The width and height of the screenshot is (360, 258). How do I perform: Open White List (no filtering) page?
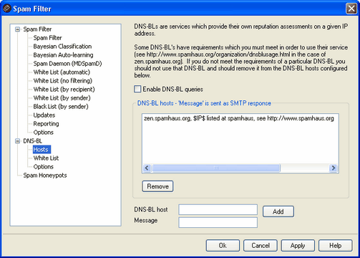pyautogui.click(x=63, y=81)
